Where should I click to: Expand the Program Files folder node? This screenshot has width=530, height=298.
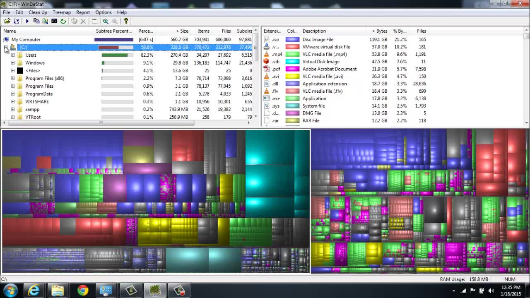tap(13, 86)
